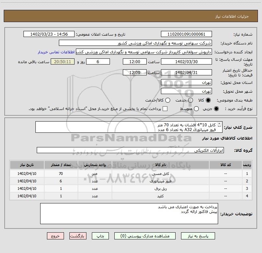Choose the جزیی purchase type radio
This screenshot has width=262, height=253.
pyautogui.click(x=216, y=109)
